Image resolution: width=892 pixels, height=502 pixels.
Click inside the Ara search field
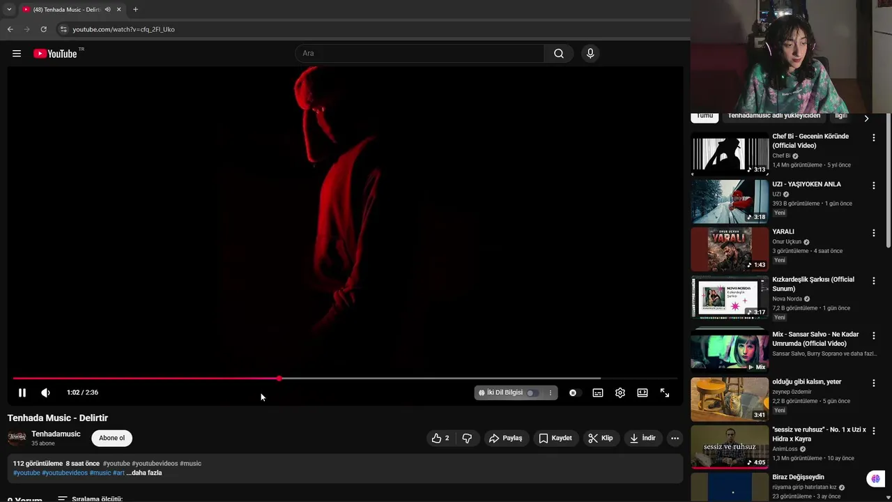pyautogui.click(x=420, y=54)
